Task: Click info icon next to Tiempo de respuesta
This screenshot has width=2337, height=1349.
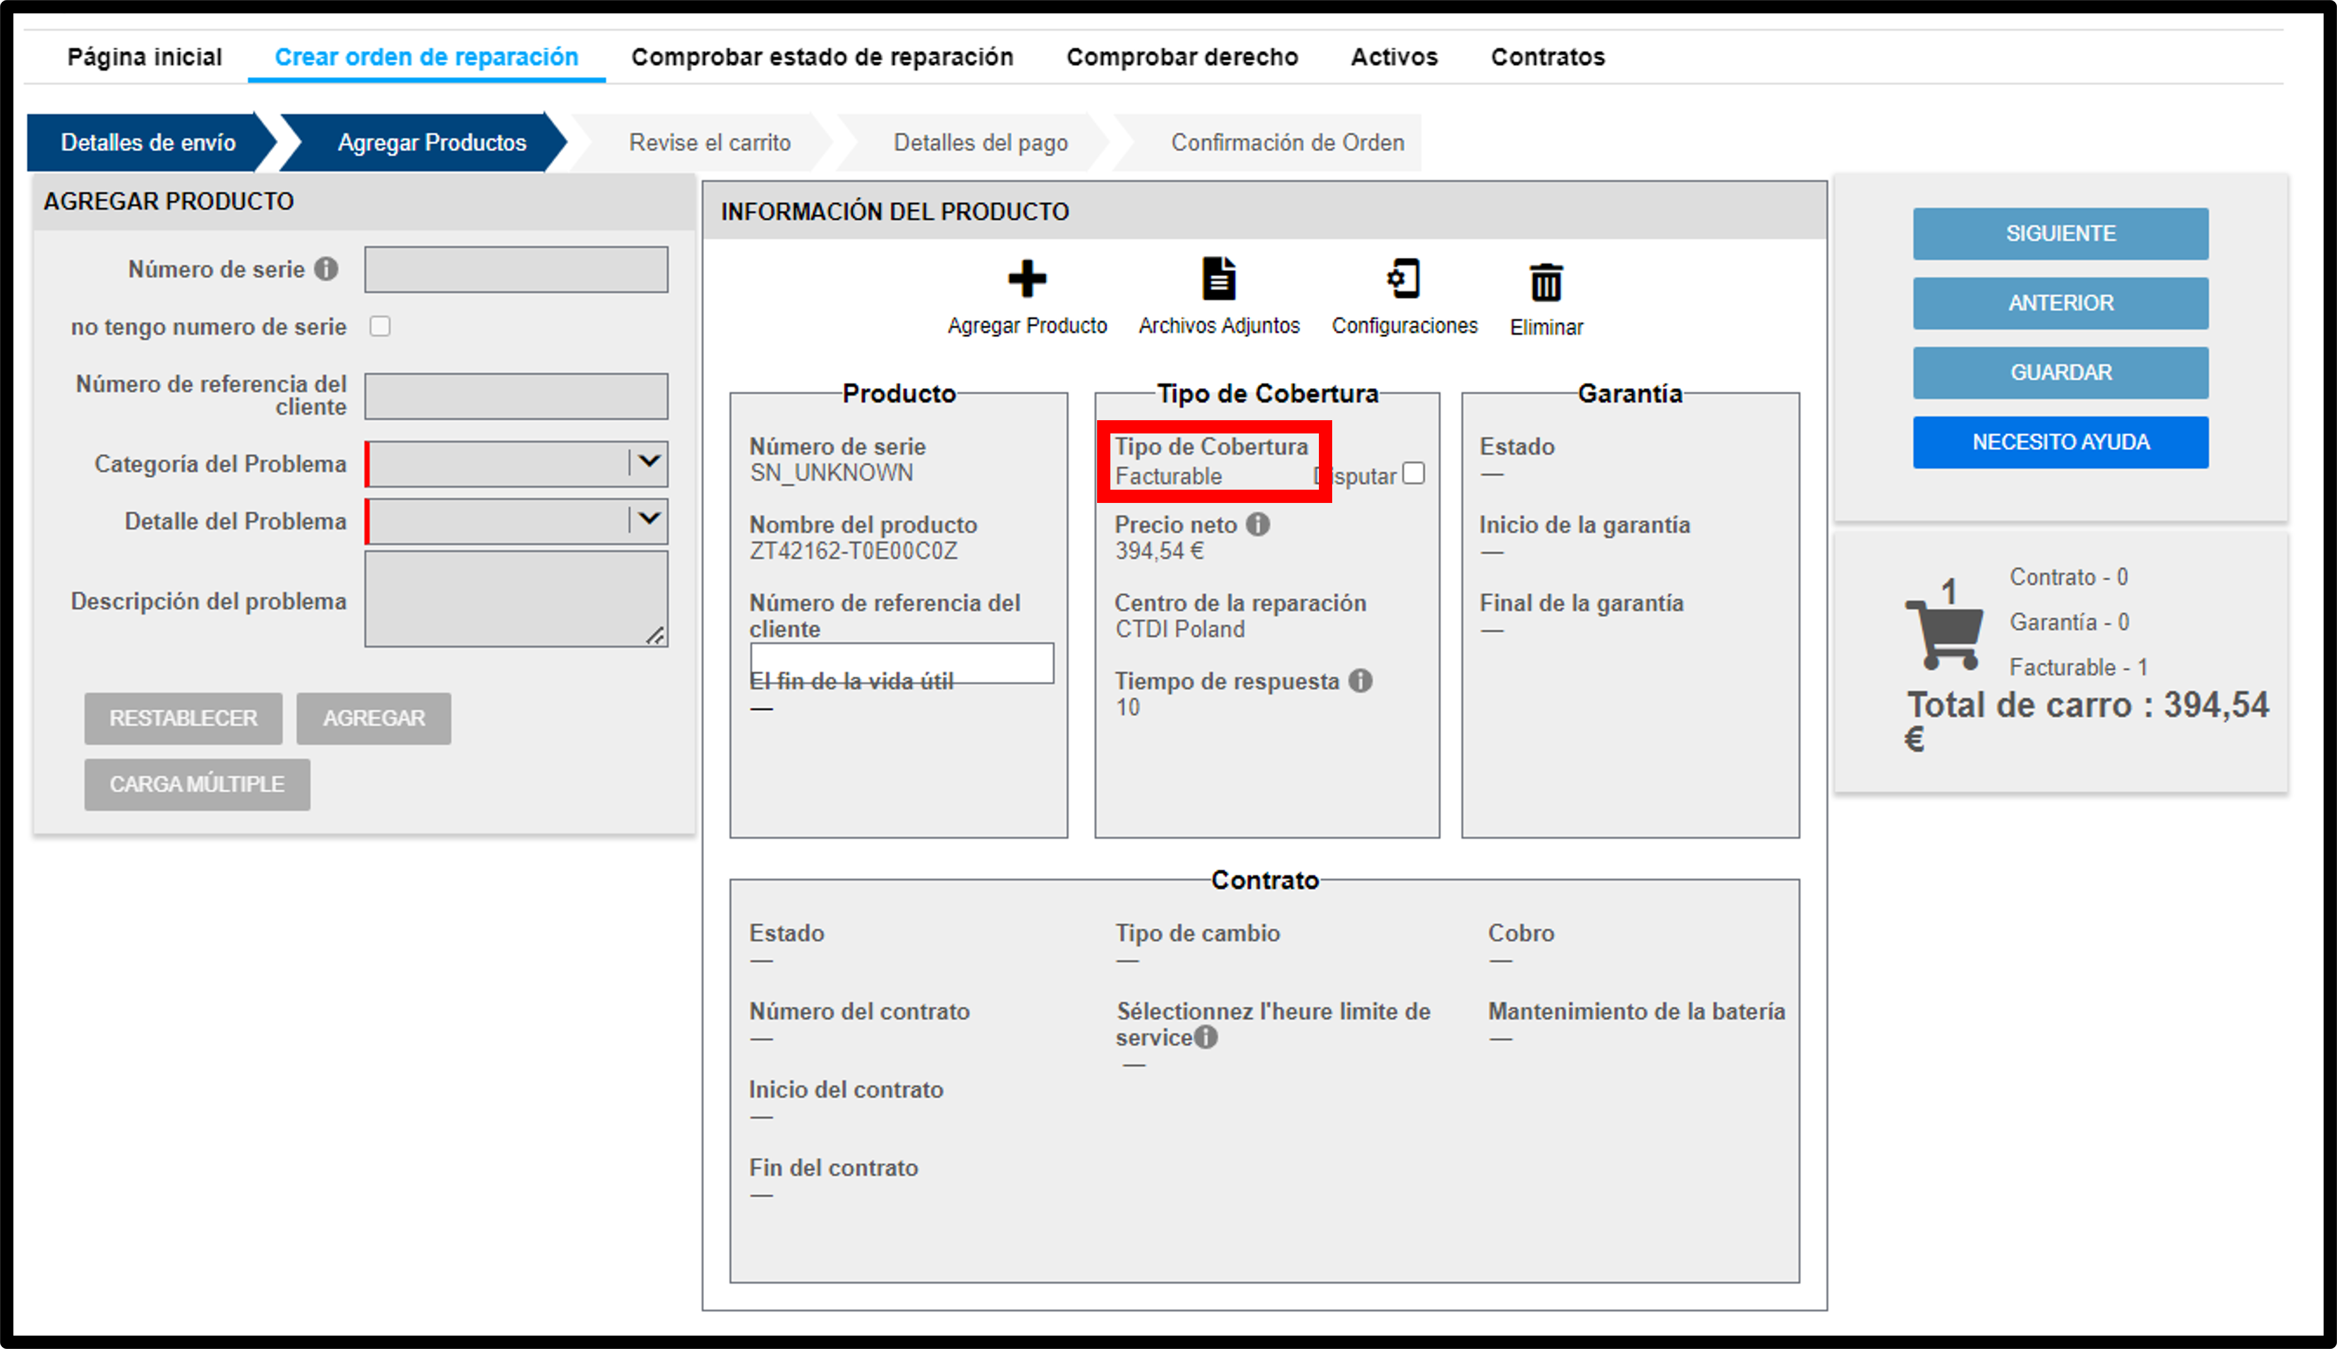Action: [x=1361, y=681]
